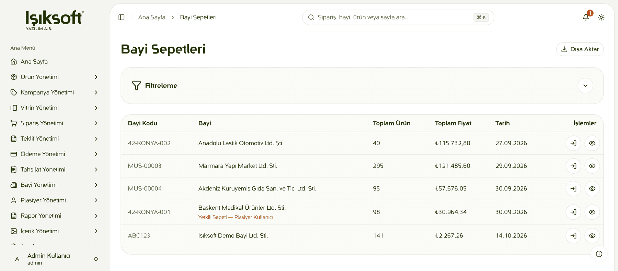This screenshot has width=618, height=271.
Task: Click the Toplam Ürün column header
Action: pos(391,123)
